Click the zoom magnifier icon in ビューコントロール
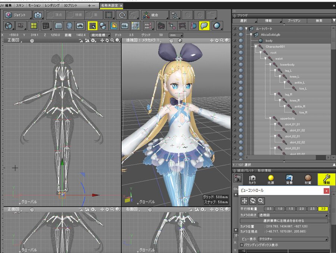The width and height of the screenshot is (336, 253). coord(261,201)
